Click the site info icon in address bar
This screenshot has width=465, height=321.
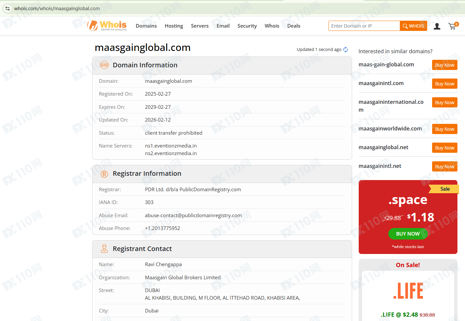(x=8, y=9)
